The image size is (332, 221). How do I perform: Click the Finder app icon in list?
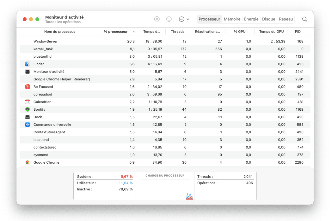pos(28,64)
